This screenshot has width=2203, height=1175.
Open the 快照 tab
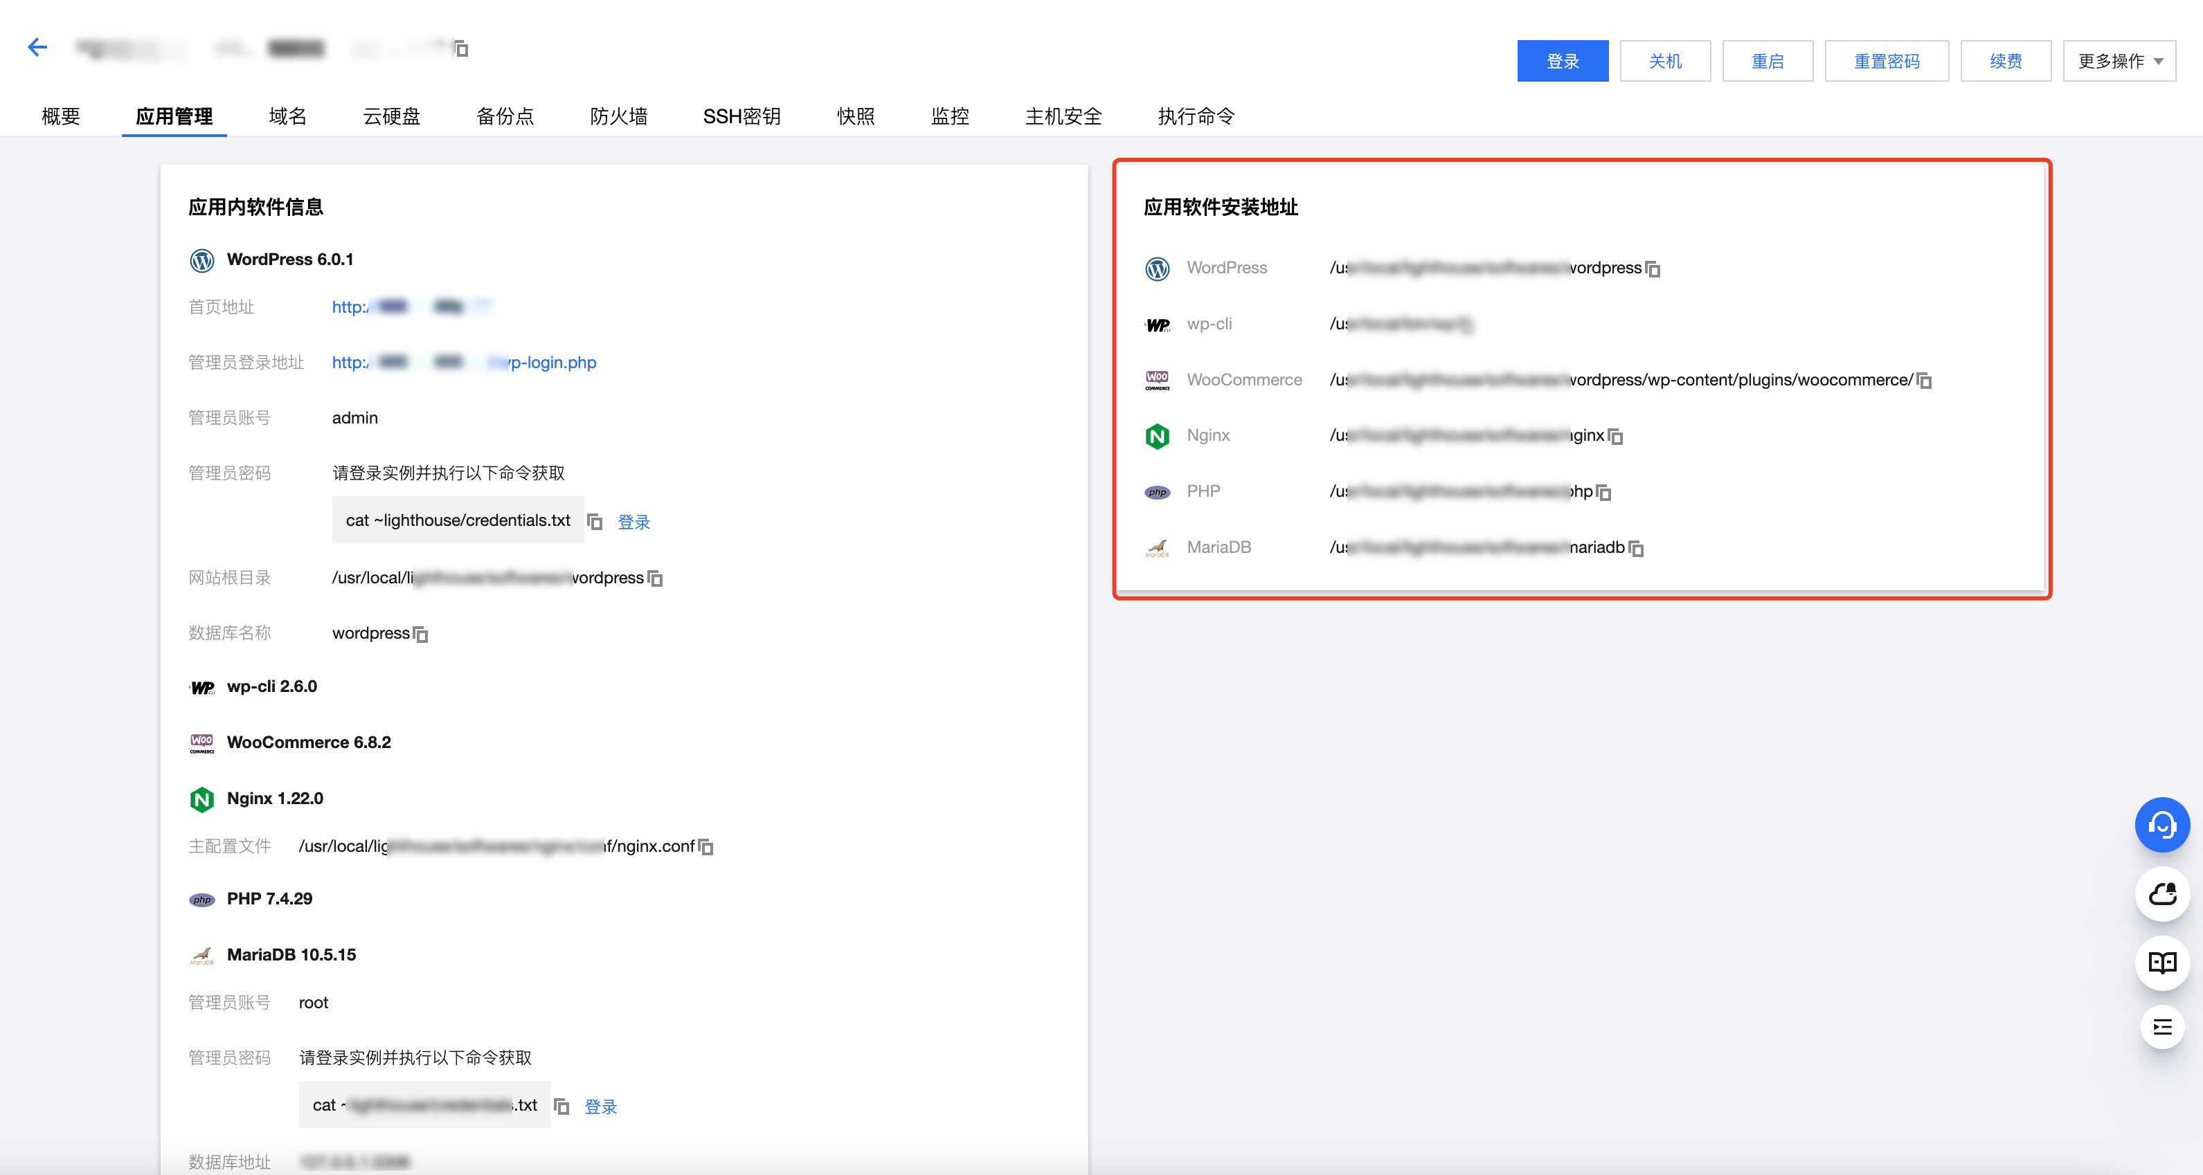click(856, 116)
